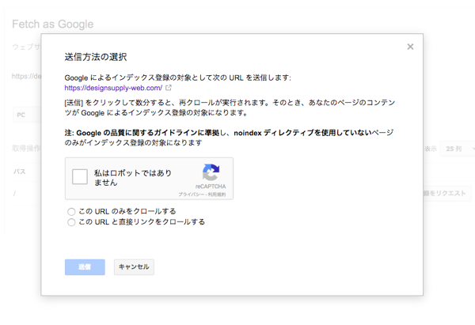Click the キャンセル button
This screenshot has height=325, width=475.
coord(134,267)
